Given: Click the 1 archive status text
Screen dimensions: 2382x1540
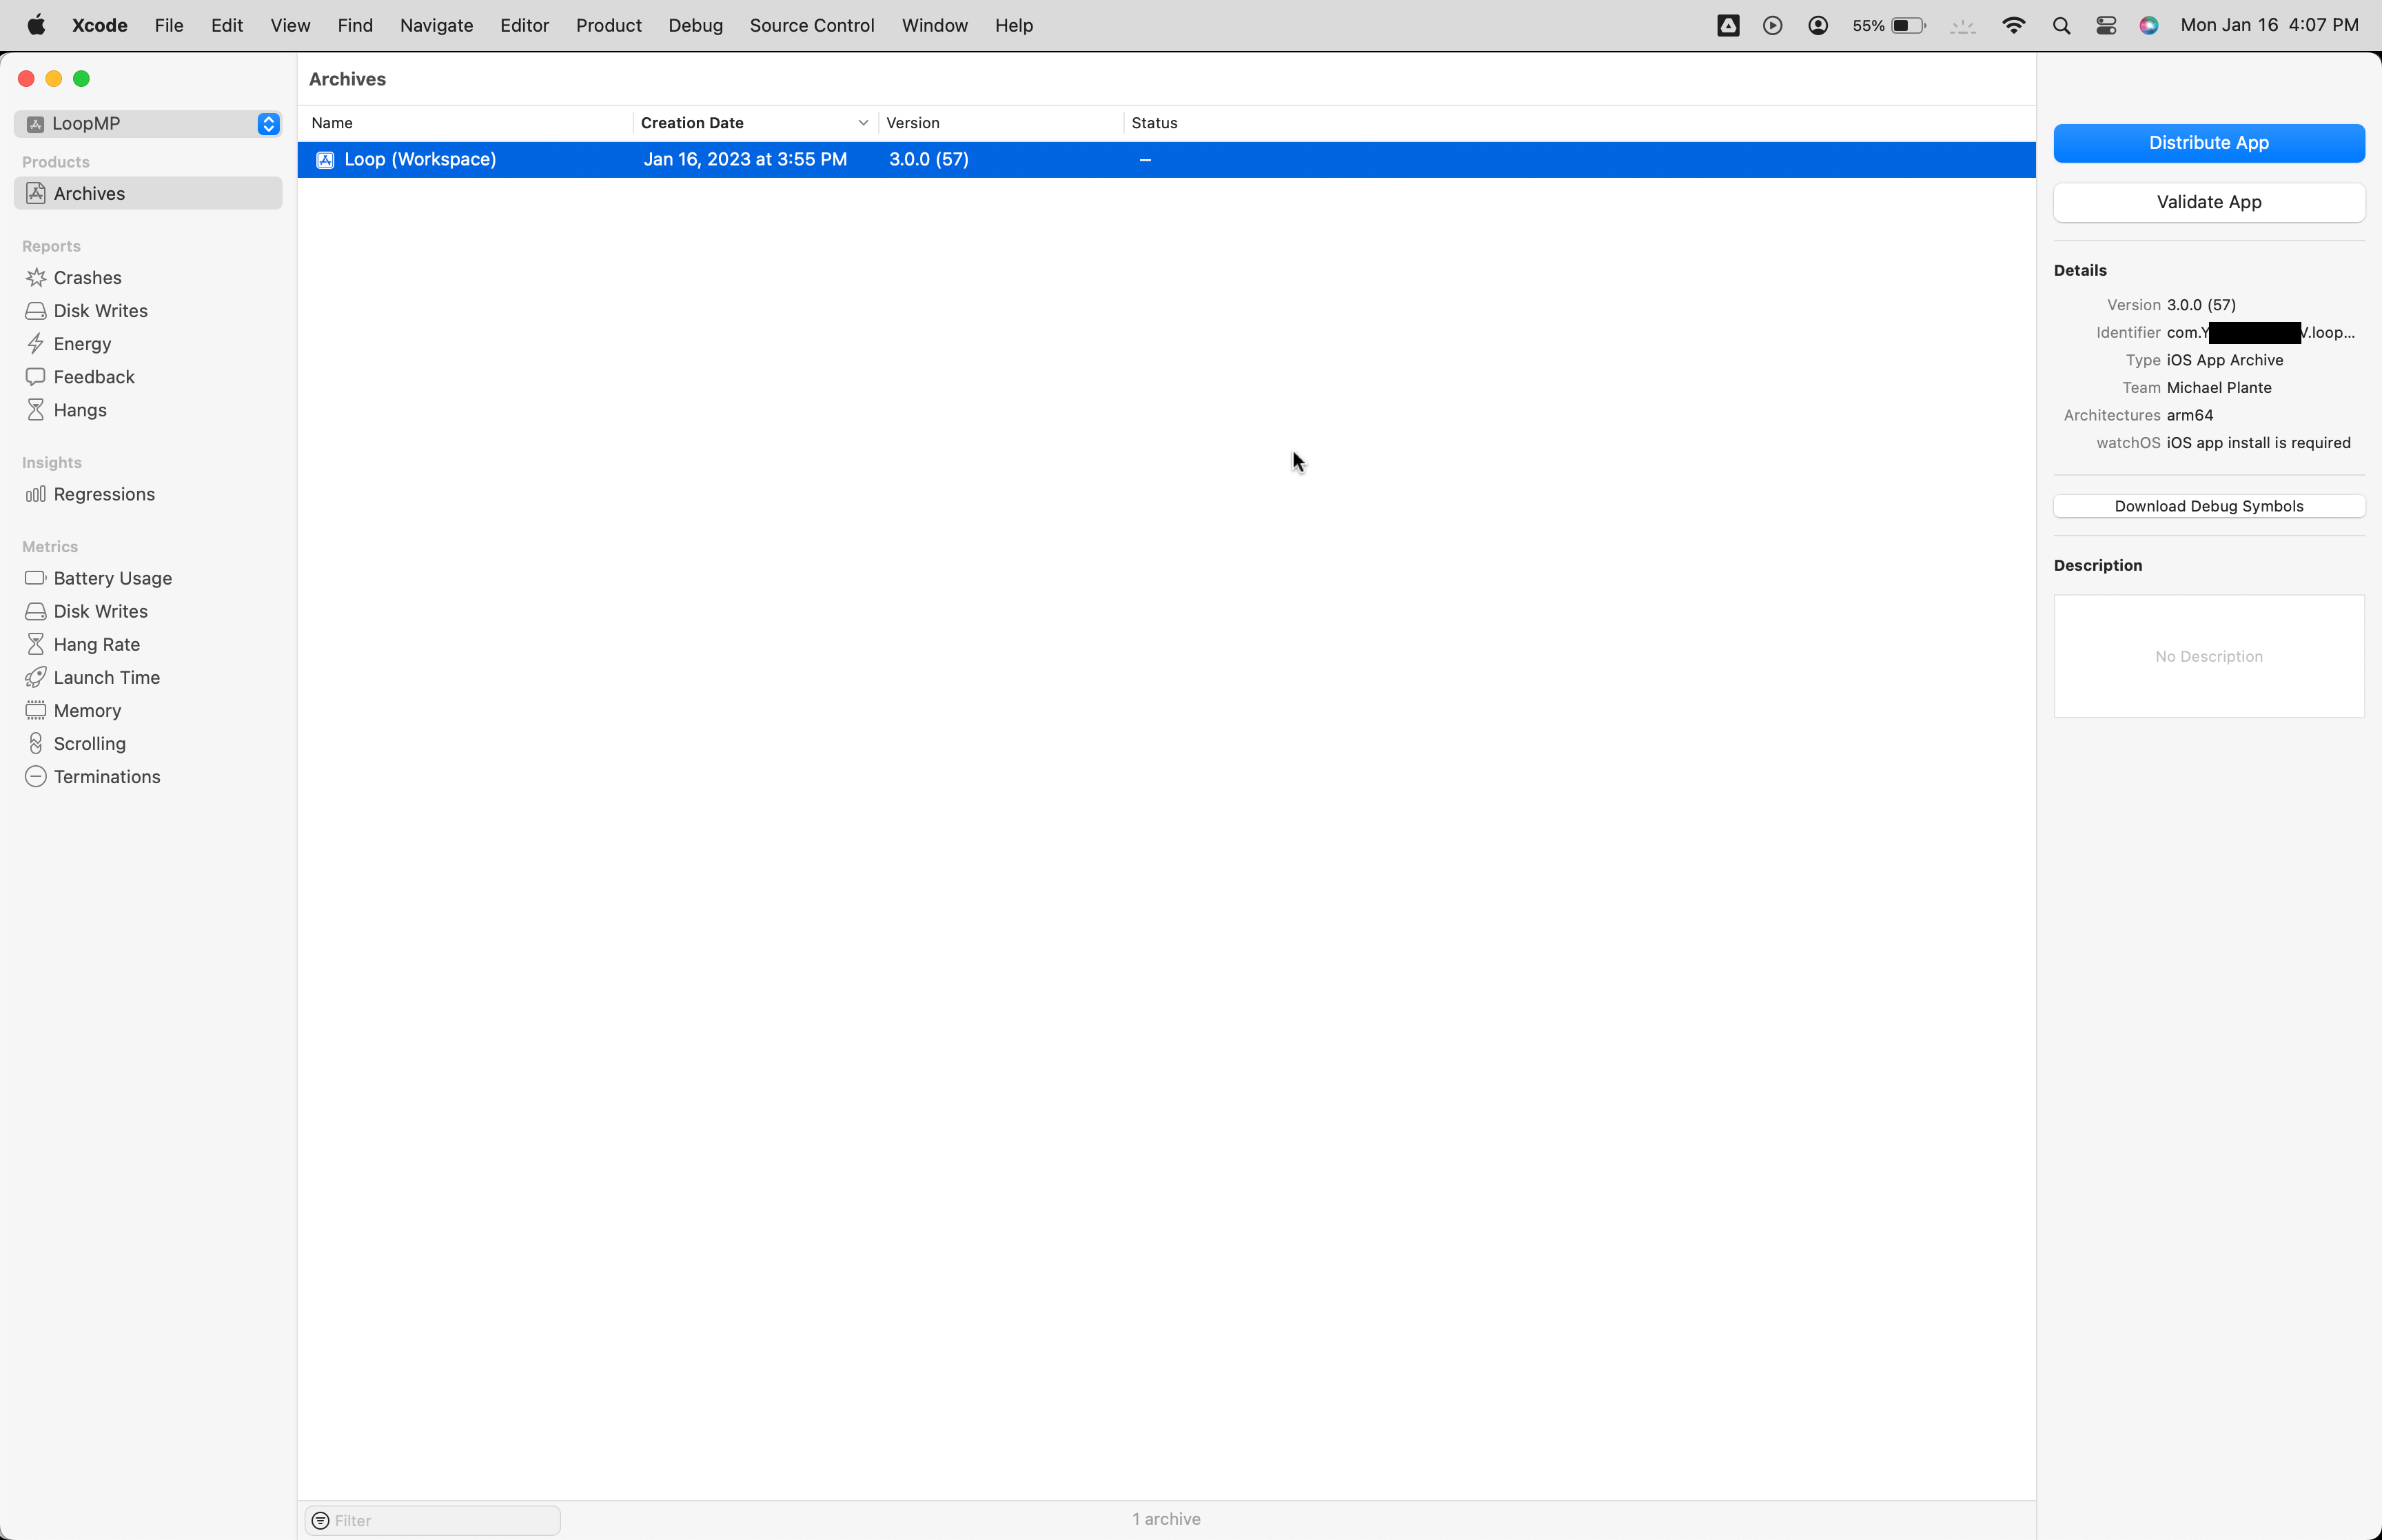Looking at the screenshot, I should [x=1166, y=1519].
